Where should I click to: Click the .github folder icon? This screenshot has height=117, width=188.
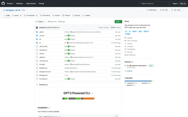36,32
